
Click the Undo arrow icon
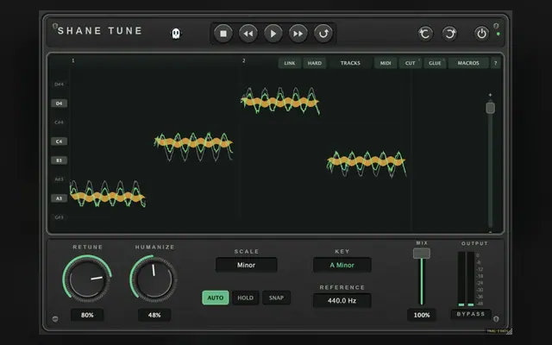tap(425, 34)
